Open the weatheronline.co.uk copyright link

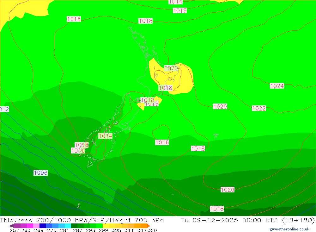(x=289, y=229)
